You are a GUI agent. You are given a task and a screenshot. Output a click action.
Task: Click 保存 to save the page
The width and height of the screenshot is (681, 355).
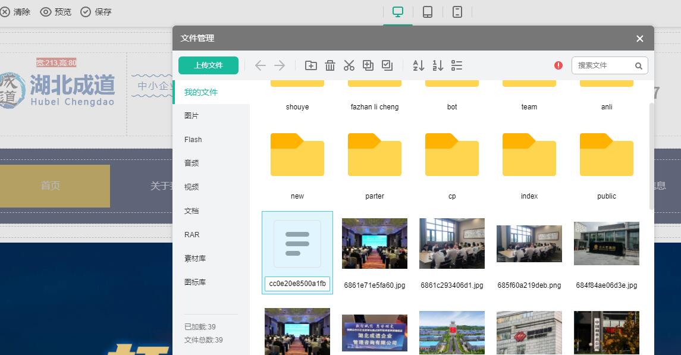(x=96, y=12)
